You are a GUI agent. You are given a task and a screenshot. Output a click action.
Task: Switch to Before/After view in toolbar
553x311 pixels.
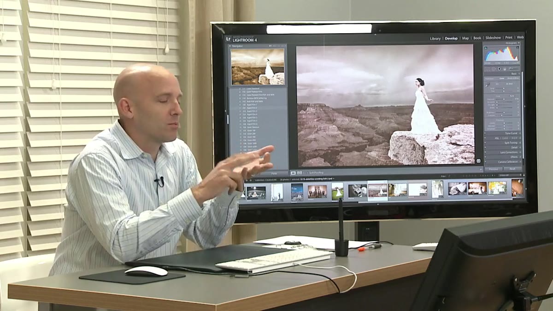(x=300, y=173)
